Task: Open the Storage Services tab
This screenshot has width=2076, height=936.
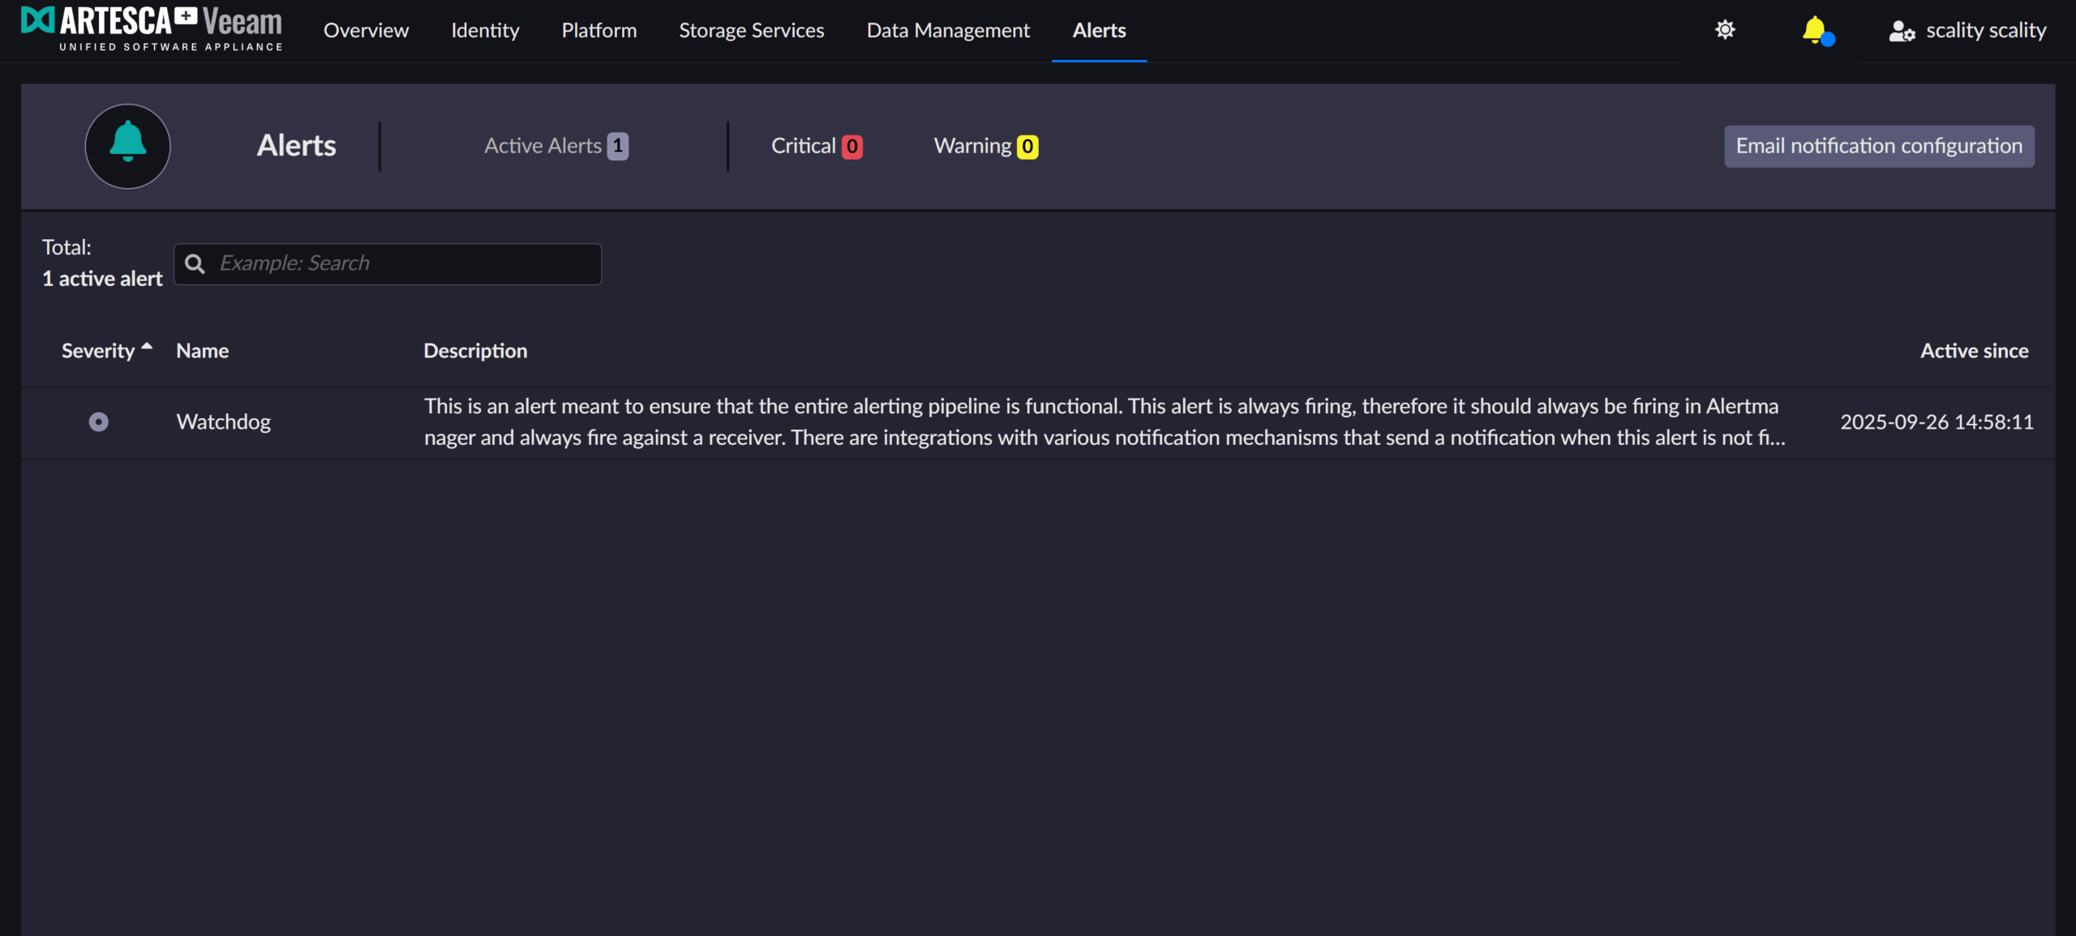Action: (751, 31)
